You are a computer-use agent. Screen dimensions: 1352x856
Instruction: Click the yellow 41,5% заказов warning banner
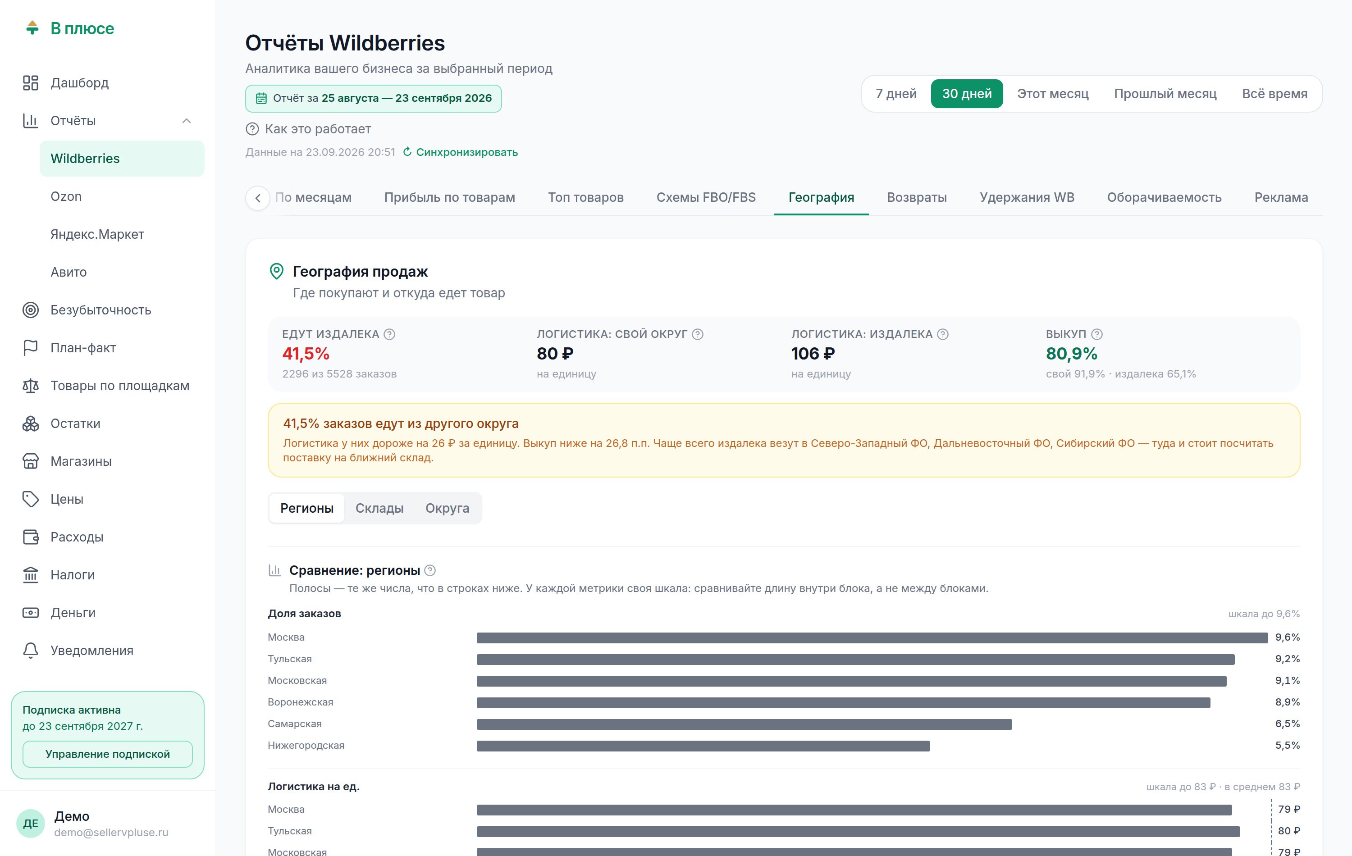784,440
